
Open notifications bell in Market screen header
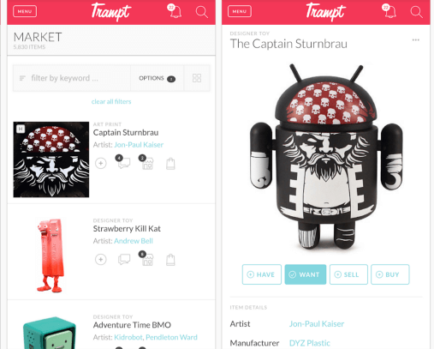(x=175, y=11)
